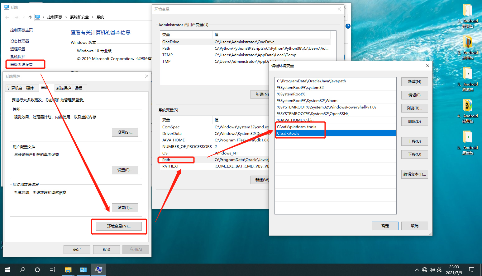Viewport: 482px width, 276px height.
Task: Select the 3. Android 调试包 desktop folder
Action: tap(468, 79)
